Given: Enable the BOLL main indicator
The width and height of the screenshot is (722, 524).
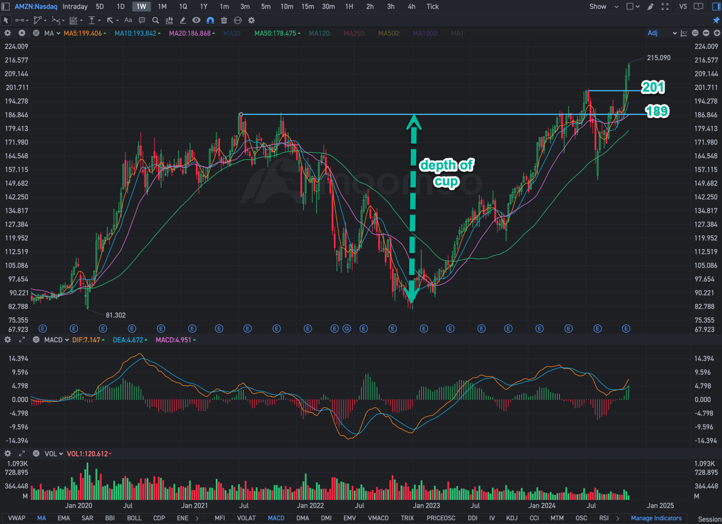Looking at the screenshot, I should tap(134, 518).
